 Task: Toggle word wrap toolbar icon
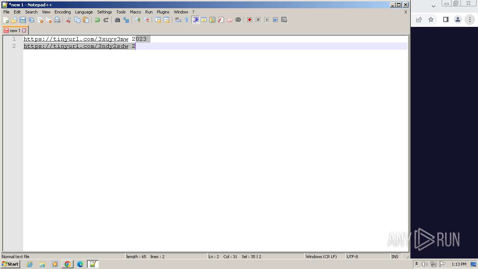tap(178, 20)
